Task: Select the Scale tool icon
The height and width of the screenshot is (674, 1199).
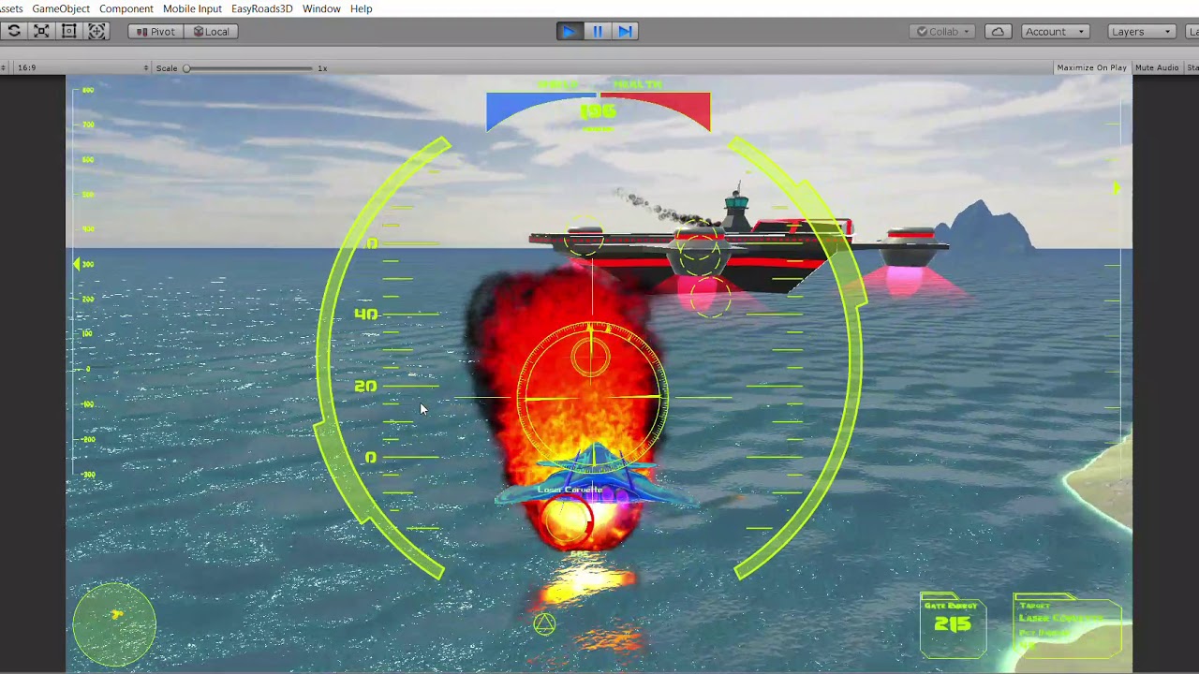Action: click(x=41, y=31)
